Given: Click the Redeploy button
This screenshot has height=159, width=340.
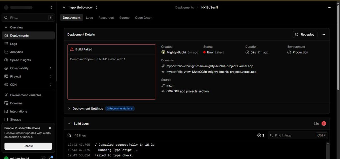Looking at the screenshot, I should pyautogui.click(x=305, y=34).
